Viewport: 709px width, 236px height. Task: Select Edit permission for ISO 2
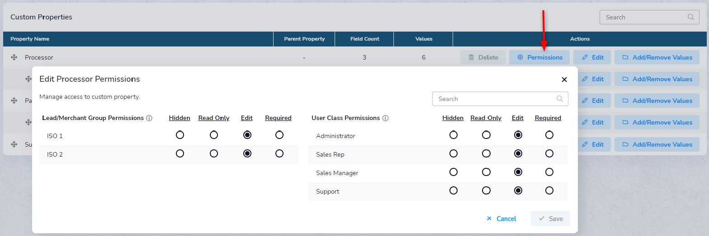[247, 153]
